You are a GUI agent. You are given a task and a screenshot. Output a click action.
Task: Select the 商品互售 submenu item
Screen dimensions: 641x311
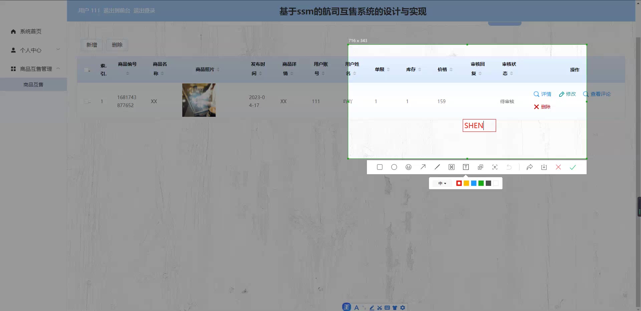(33, 84)
